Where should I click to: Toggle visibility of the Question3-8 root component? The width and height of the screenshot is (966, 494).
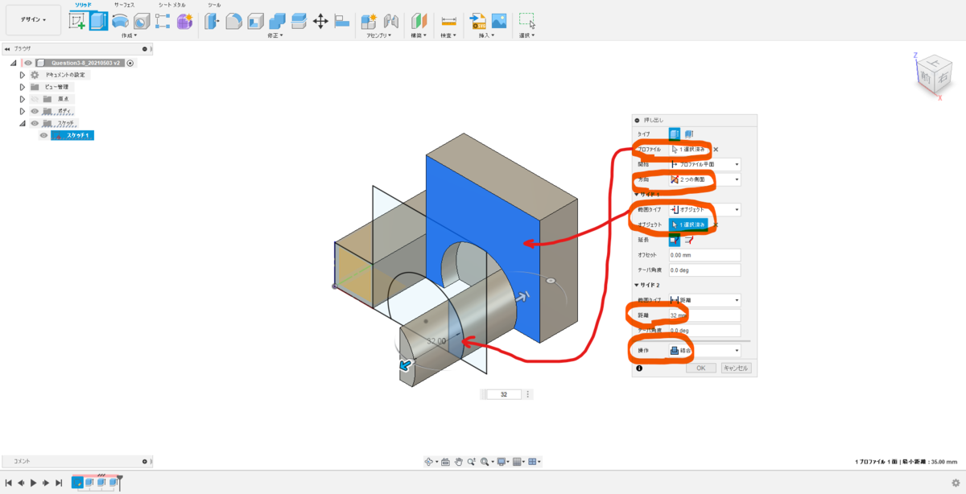coord(28,63)
